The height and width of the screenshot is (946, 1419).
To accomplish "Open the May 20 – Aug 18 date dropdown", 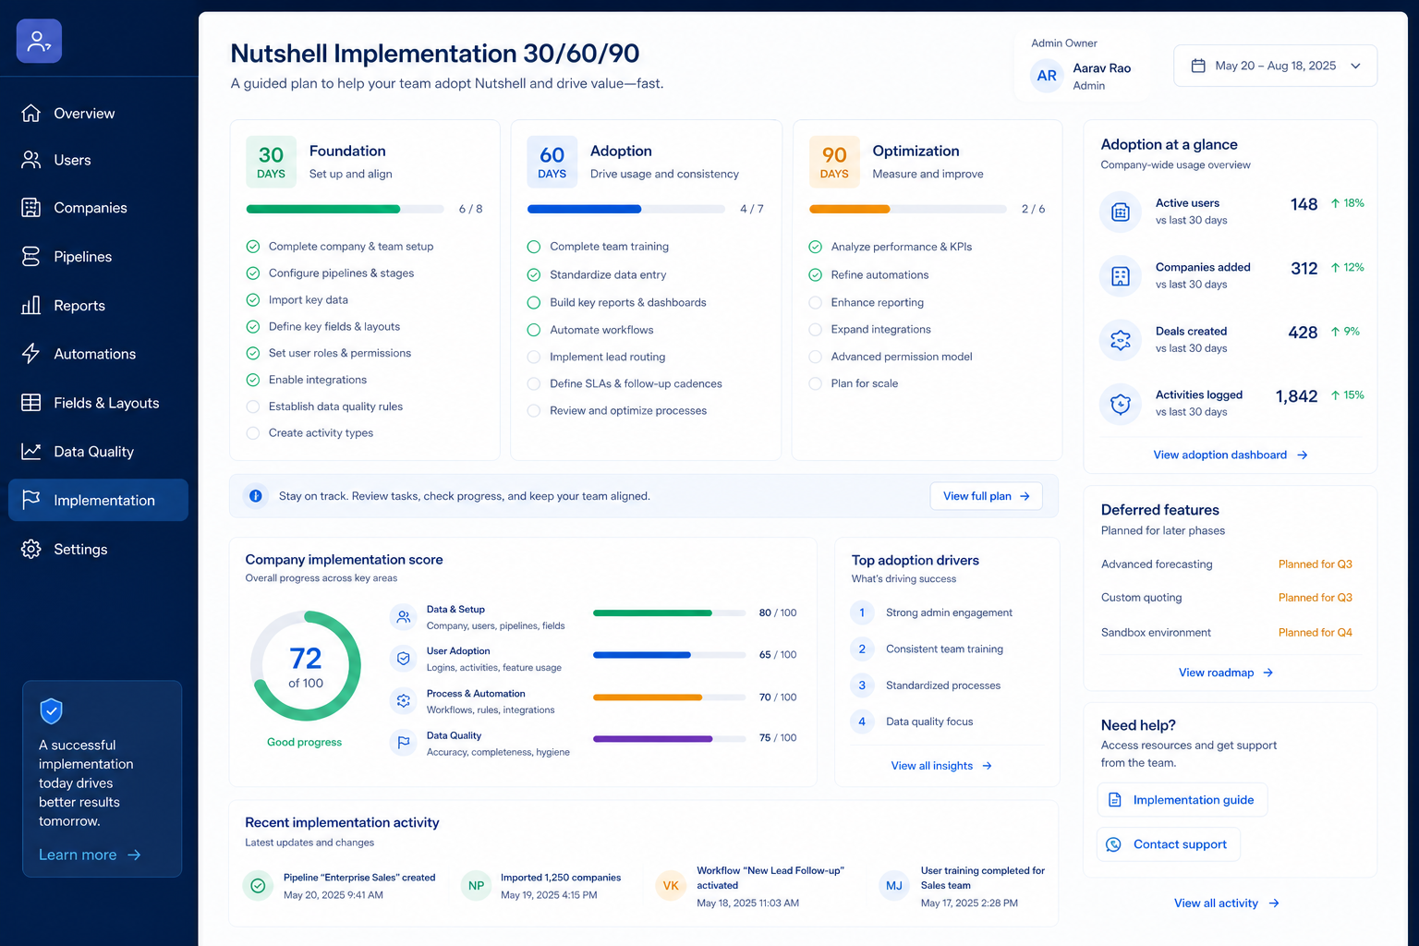I will pos(1275,66).
